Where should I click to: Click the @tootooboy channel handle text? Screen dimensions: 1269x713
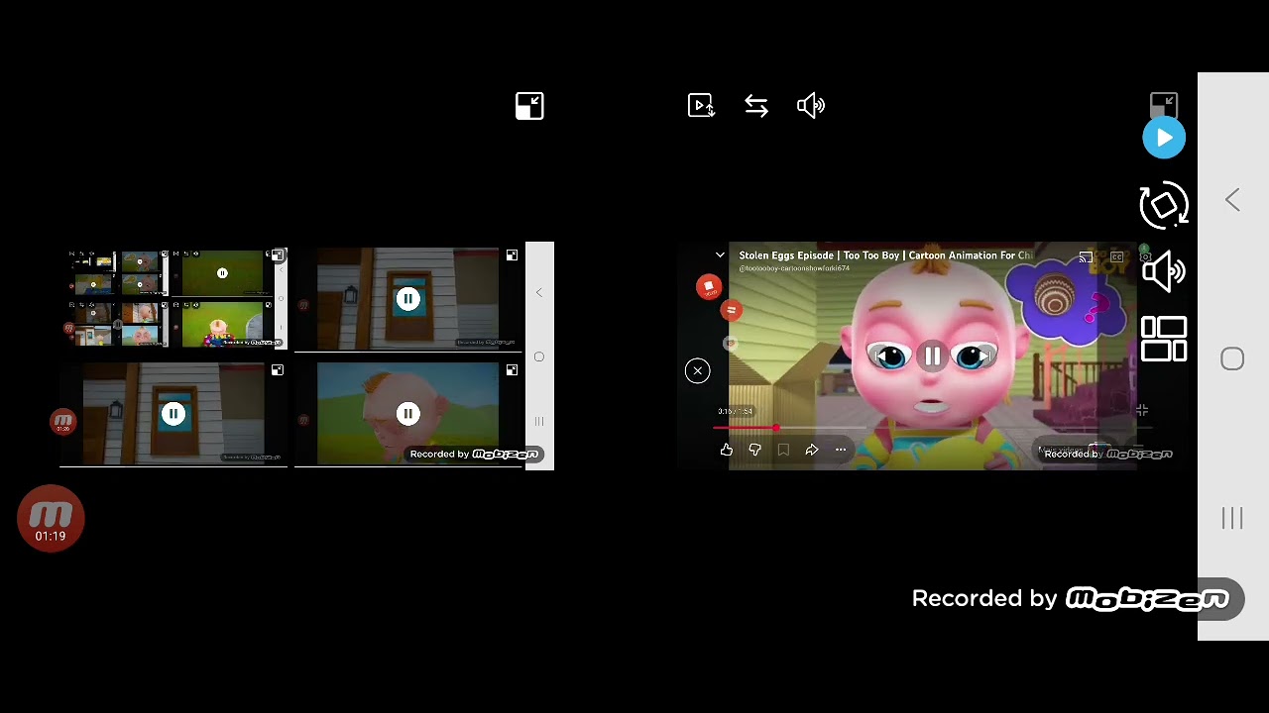pyautogui.click(x=794, y=268)
